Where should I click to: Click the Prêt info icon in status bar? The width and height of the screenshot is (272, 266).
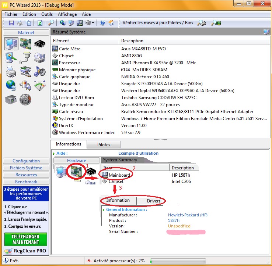coord(6,260)
